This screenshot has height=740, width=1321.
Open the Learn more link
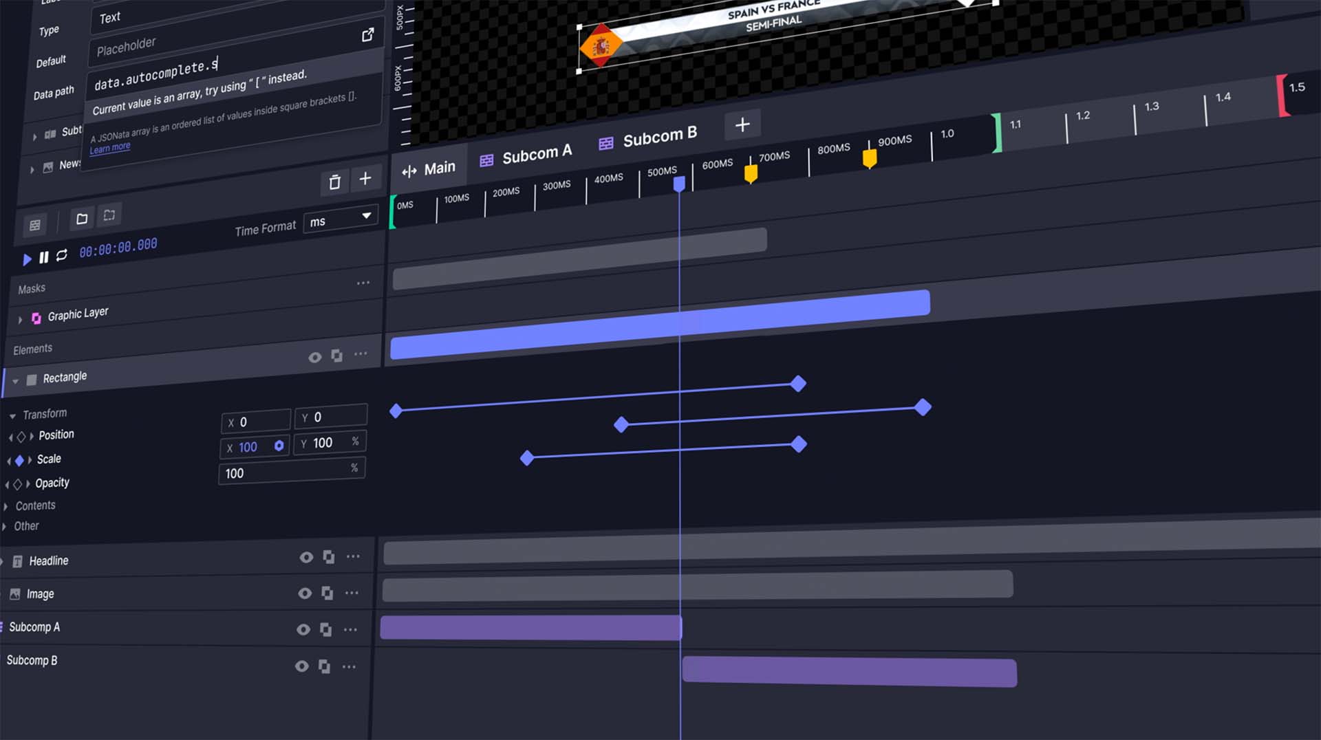click(110, 148)
